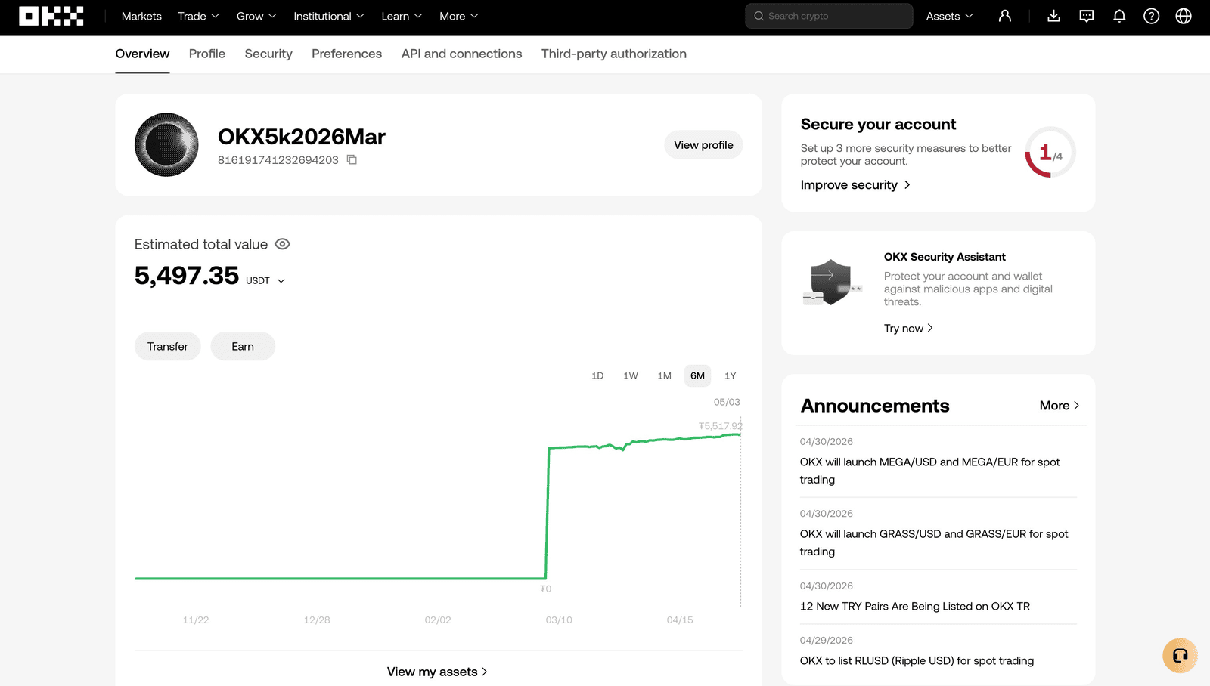
Task: Switch to the Profile tab
Action: pos(207,54)
